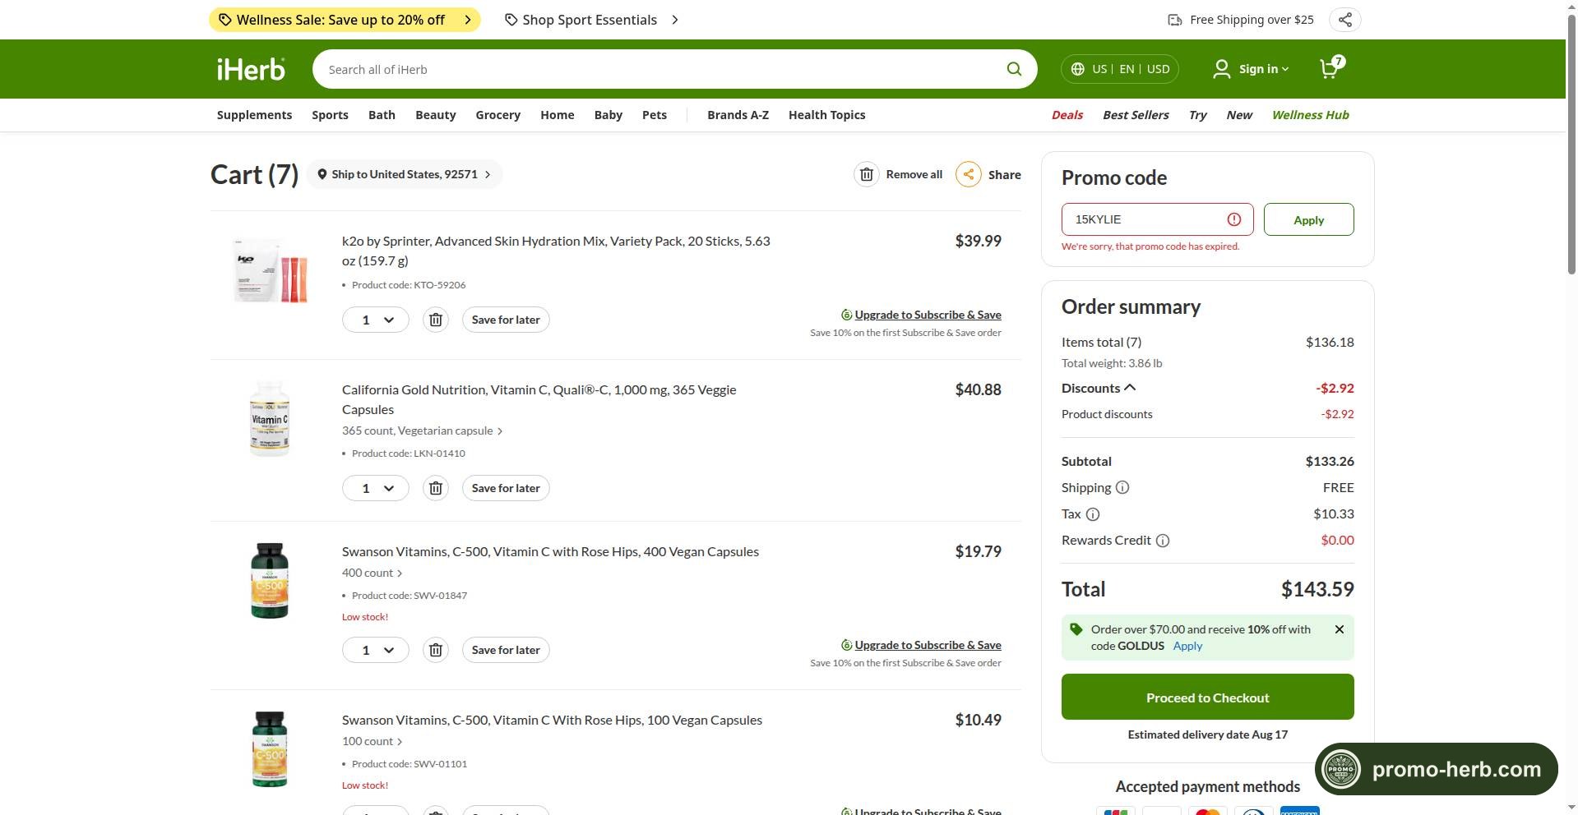Apply the GOLDUS code link
1578x815 pixels.
[1187, 646]
